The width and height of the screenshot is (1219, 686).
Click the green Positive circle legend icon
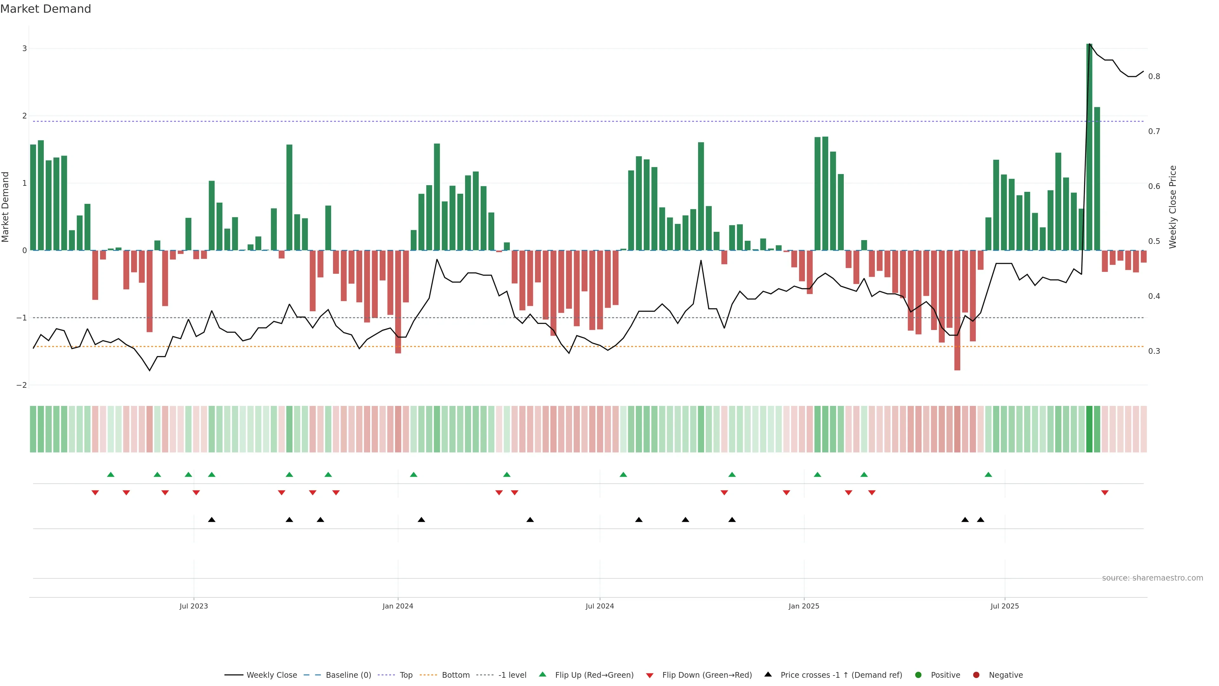point(918,675)
